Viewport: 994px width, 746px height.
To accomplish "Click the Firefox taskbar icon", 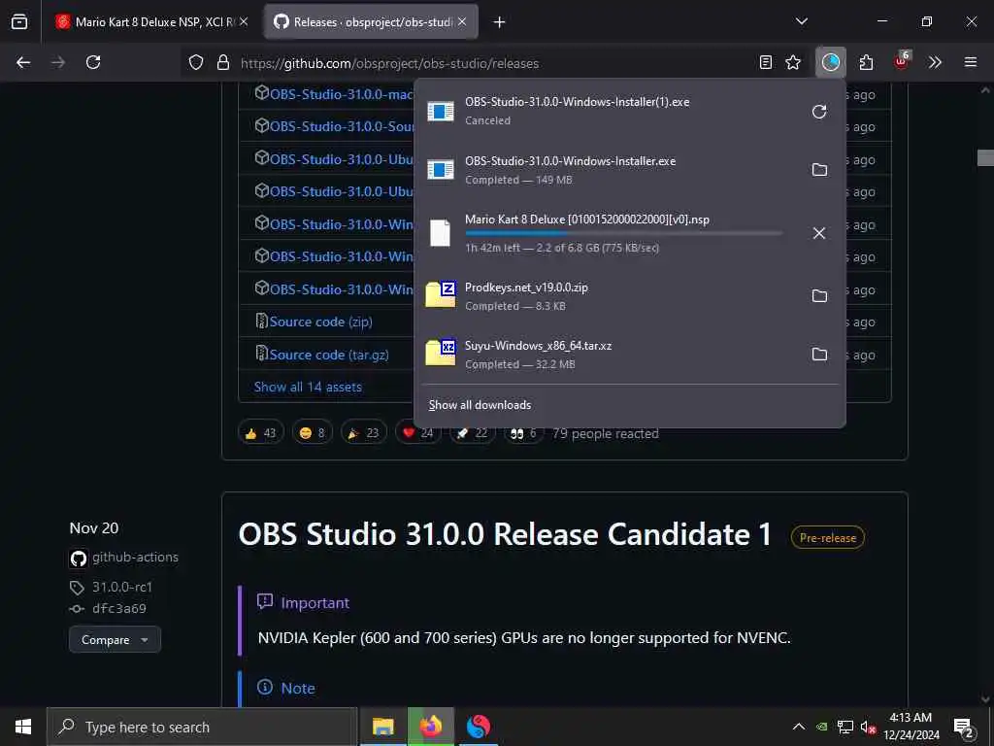I will (x=430, y=727).
